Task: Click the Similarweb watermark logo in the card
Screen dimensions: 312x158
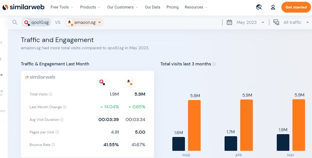Action: (x=40, y=77)
